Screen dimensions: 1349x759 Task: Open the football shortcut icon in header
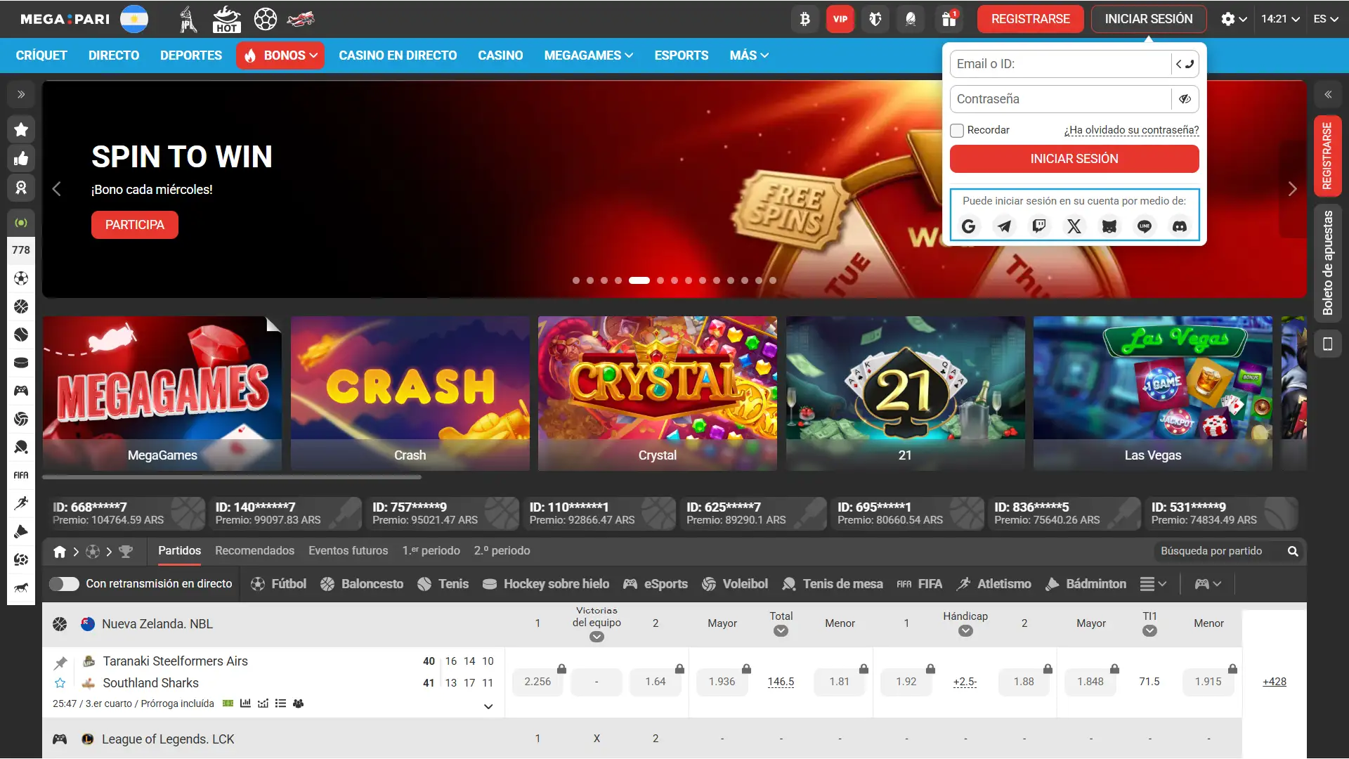coord(266,19)
